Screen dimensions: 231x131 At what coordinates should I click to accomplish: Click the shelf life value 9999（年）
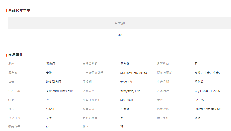128,82
